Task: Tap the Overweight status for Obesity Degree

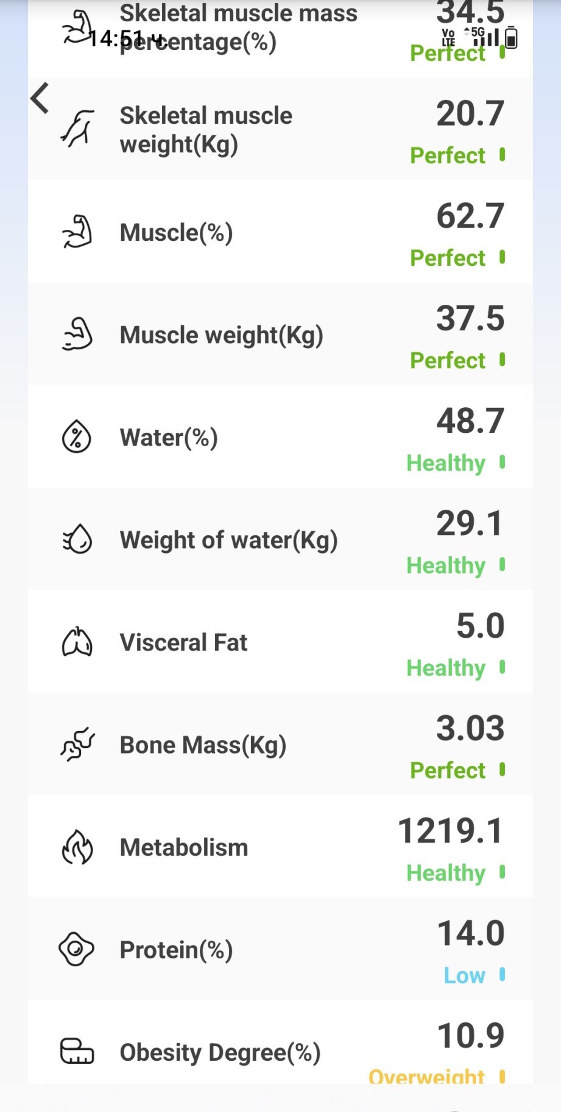Action: click(426, 1077)
